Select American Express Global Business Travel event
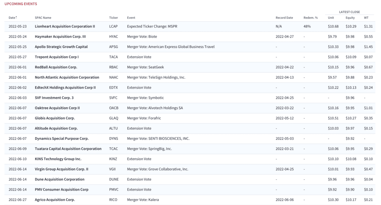This screenshot has width=381, height=205. point(171,47)
